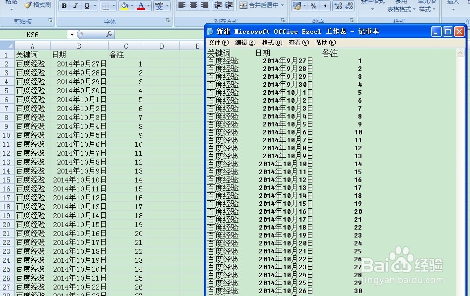470x296 pixels.
Task: Apply comma style number format
Action: 325,5
